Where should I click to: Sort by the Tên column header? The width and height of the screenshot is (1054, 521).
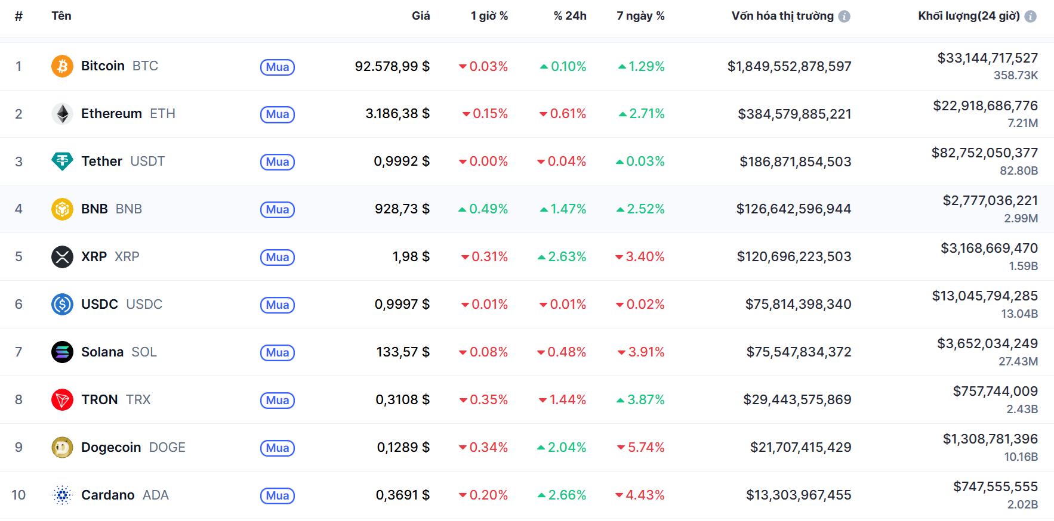61,16
